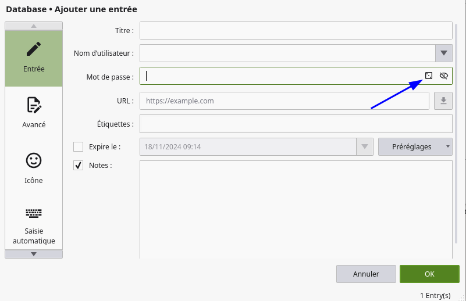Click the Étiquettes tags field
The height and width of the screenshot is (301, 466).
(296, 124)
